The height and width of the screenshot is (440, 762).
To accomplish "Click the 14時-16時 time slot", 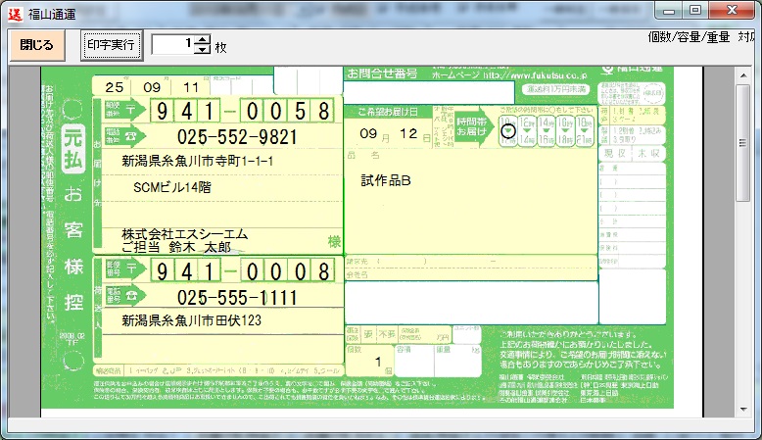I will pos(547,131).
